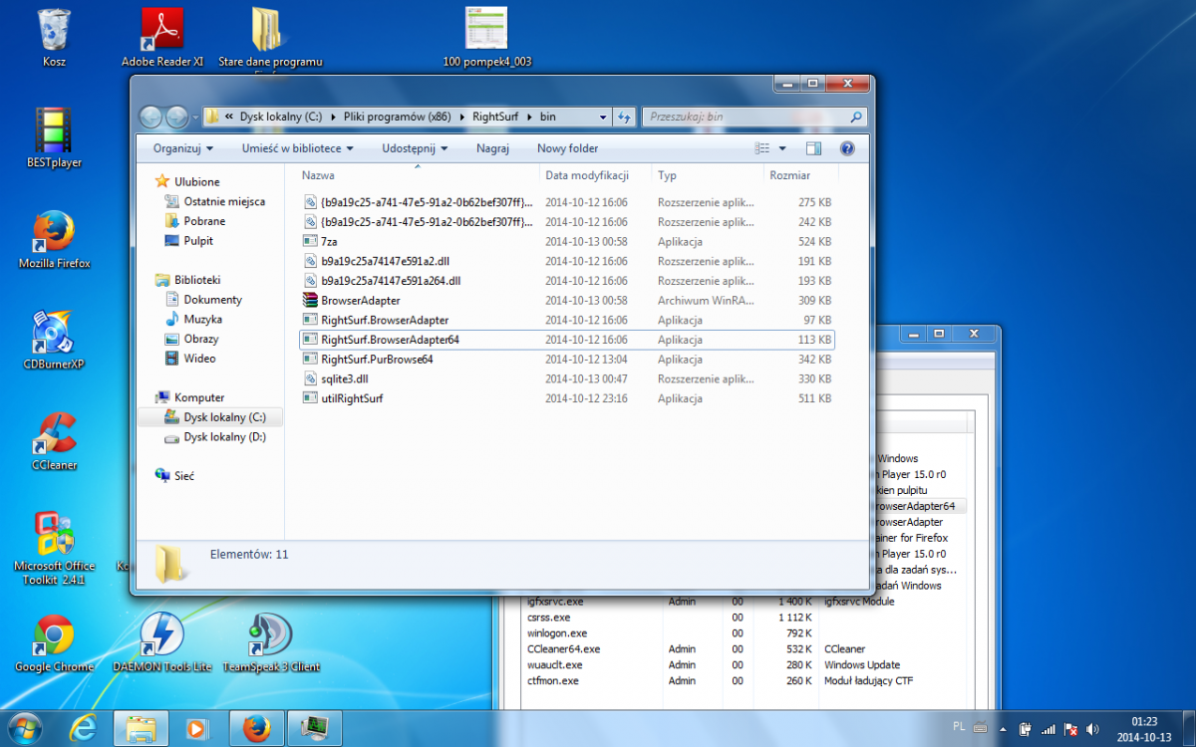Select the BrowserAdapter WinRAR archive
Image resolution: width=1196 pixels, height=747 pixels.
tap(567, 300)
